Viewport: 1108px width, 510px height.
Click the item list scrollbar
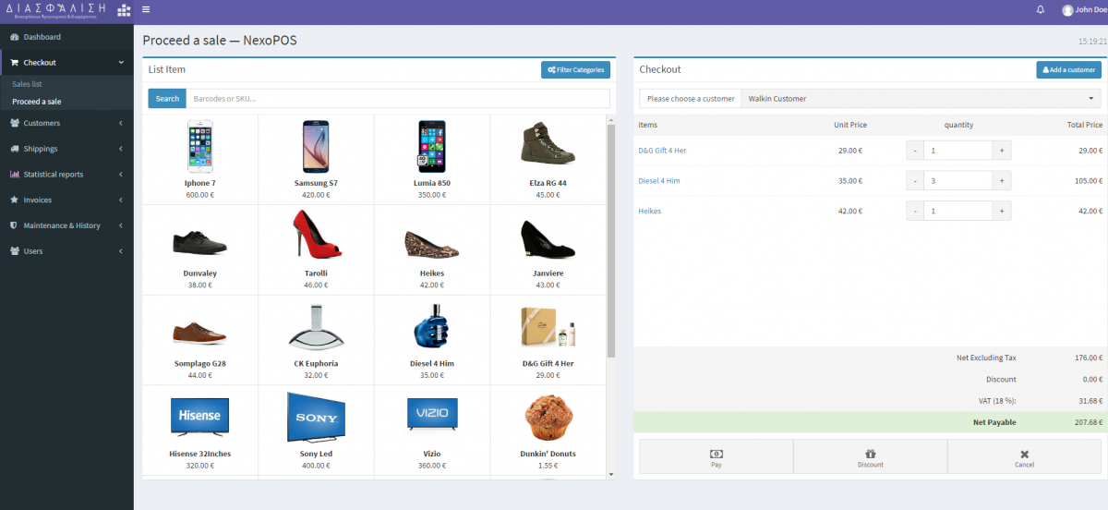coord(610,240)
